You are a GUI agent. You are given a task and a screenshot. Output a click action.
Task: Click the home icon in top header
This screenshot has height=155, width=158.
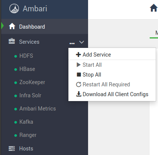tap(153, 8)
